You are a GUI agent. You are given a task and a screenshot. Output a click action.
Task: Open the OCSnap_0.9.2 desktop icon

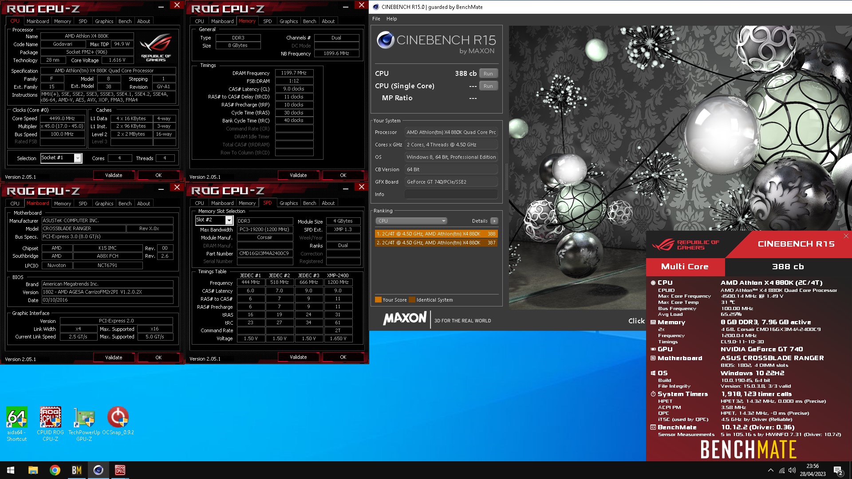point(118,420)
